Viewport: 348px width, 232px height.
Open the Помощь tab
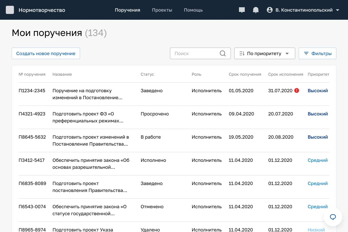coord(193,10)
